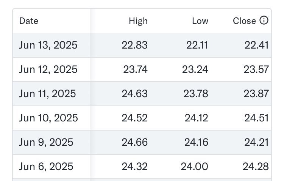Select the Jun 13, 2025 date cell
Image resolution: width=284 pixels, height=181 pixels.
coord(48,45)
